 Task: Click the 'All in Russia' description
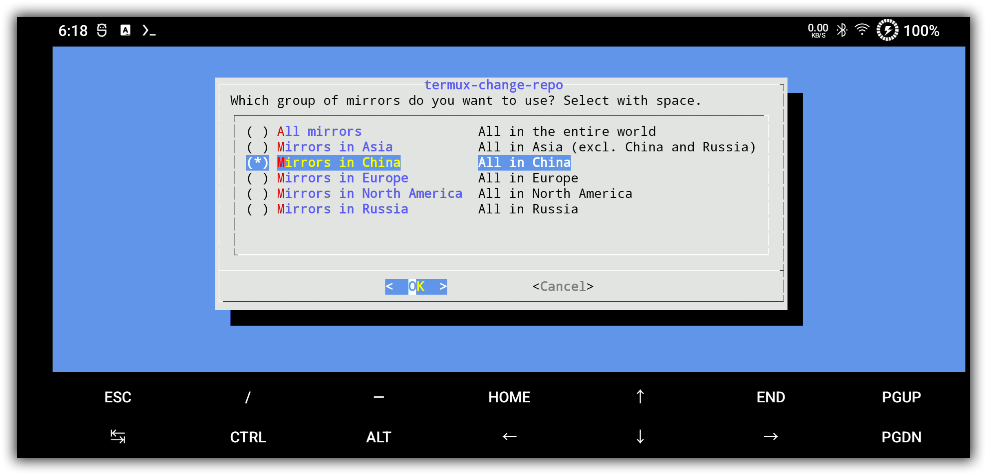[x=528, y=209]
